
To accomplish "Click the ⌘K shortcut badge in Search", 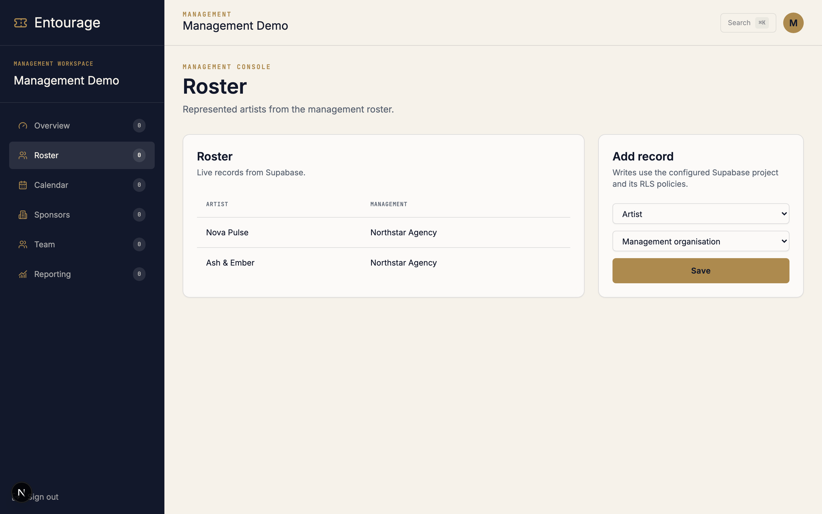I will click(x=762, y=23).
